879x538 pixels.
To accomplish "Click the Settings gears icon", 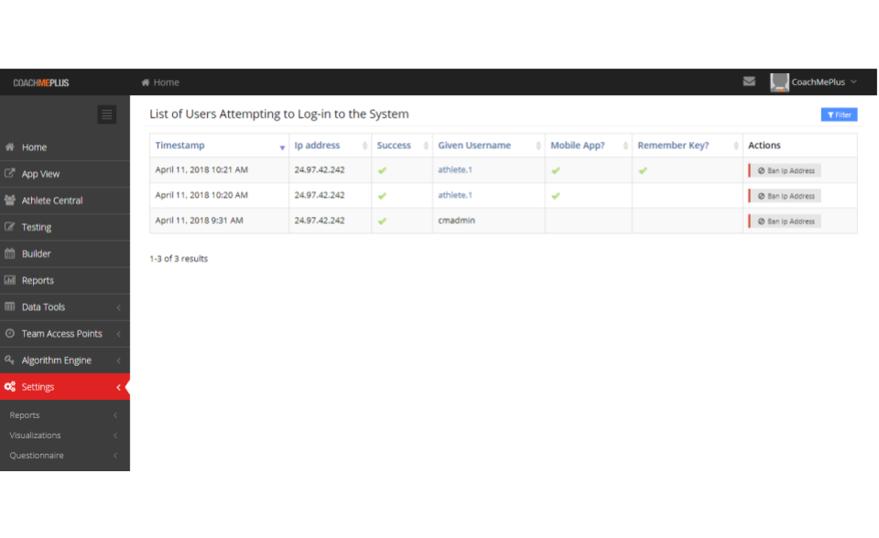I will [x=9, y=387].
